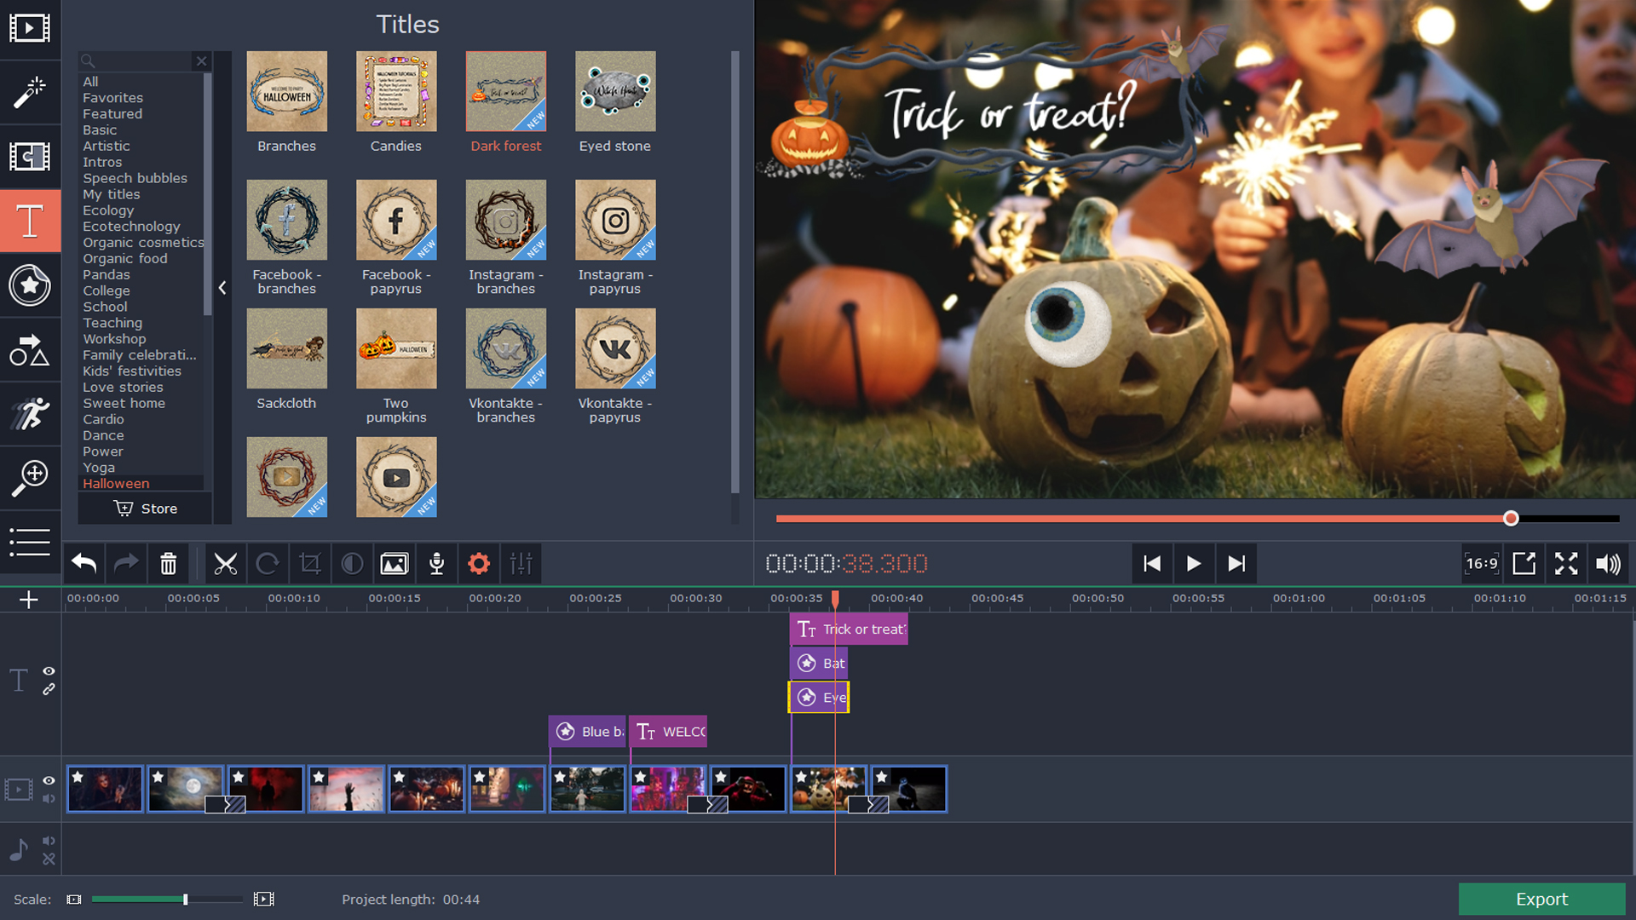Open the Transitions panel in the sidebar
This screenshot has height=920, width=1636.
coord(31,157)
